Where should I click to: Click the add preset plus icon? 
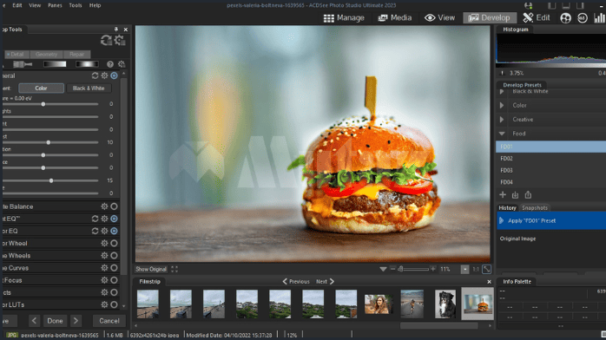tap(503, 195)
